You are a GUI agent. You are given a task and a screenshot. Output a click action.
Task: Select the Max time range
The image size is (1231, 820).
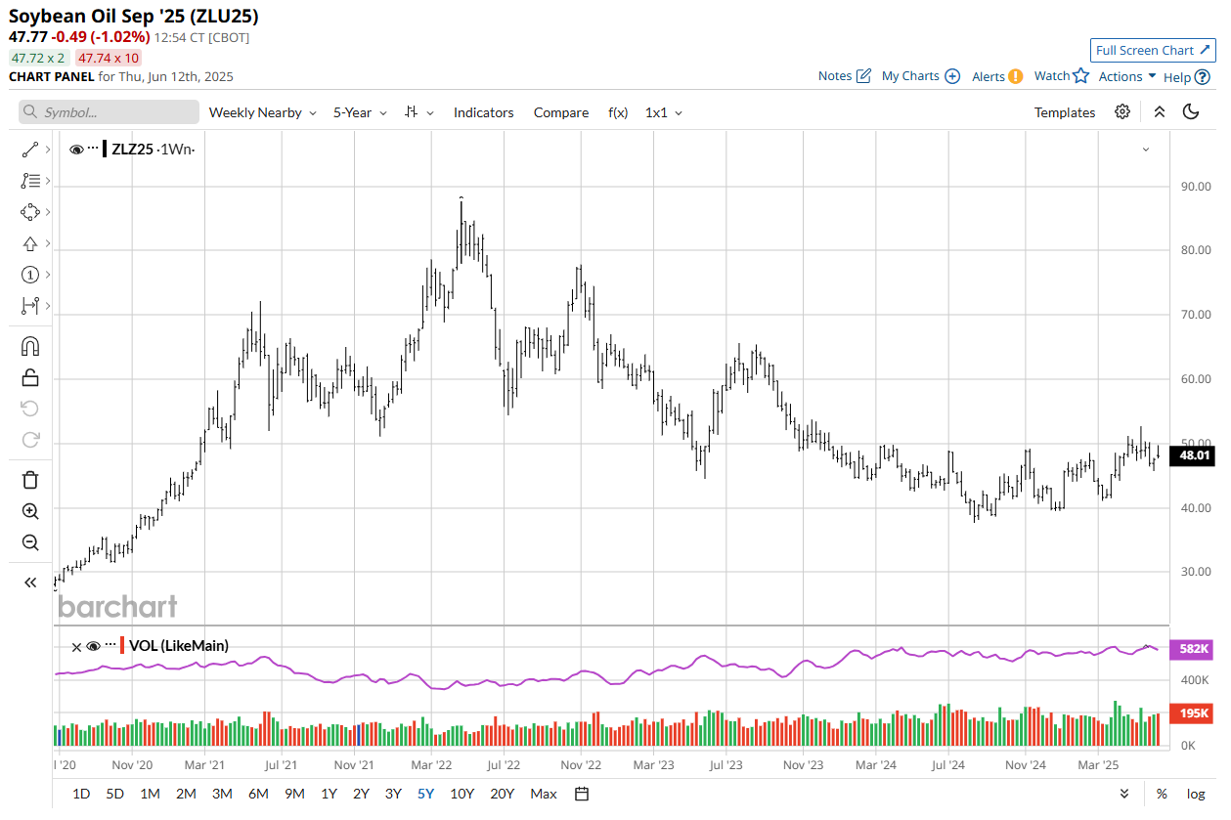(544, 794)
